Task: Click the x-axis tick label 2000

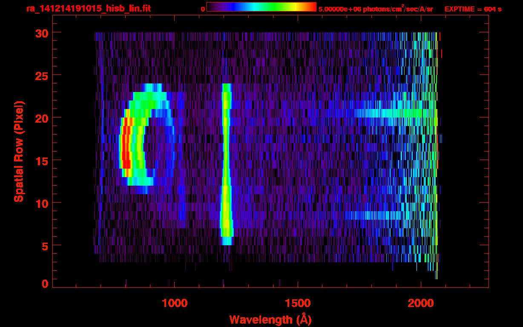Action: click(x=421, y=303)
